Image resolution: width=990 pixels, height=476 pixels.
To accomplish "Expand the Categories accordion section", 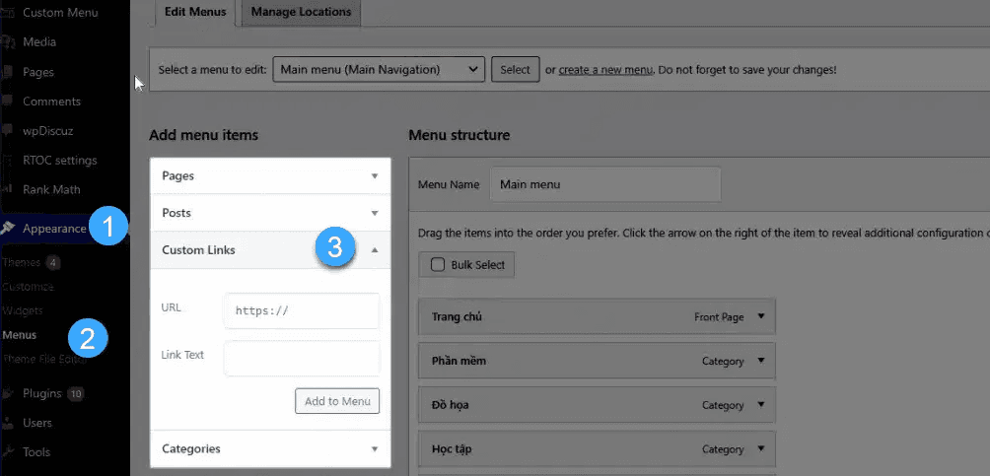I will [x=270, y=448].
